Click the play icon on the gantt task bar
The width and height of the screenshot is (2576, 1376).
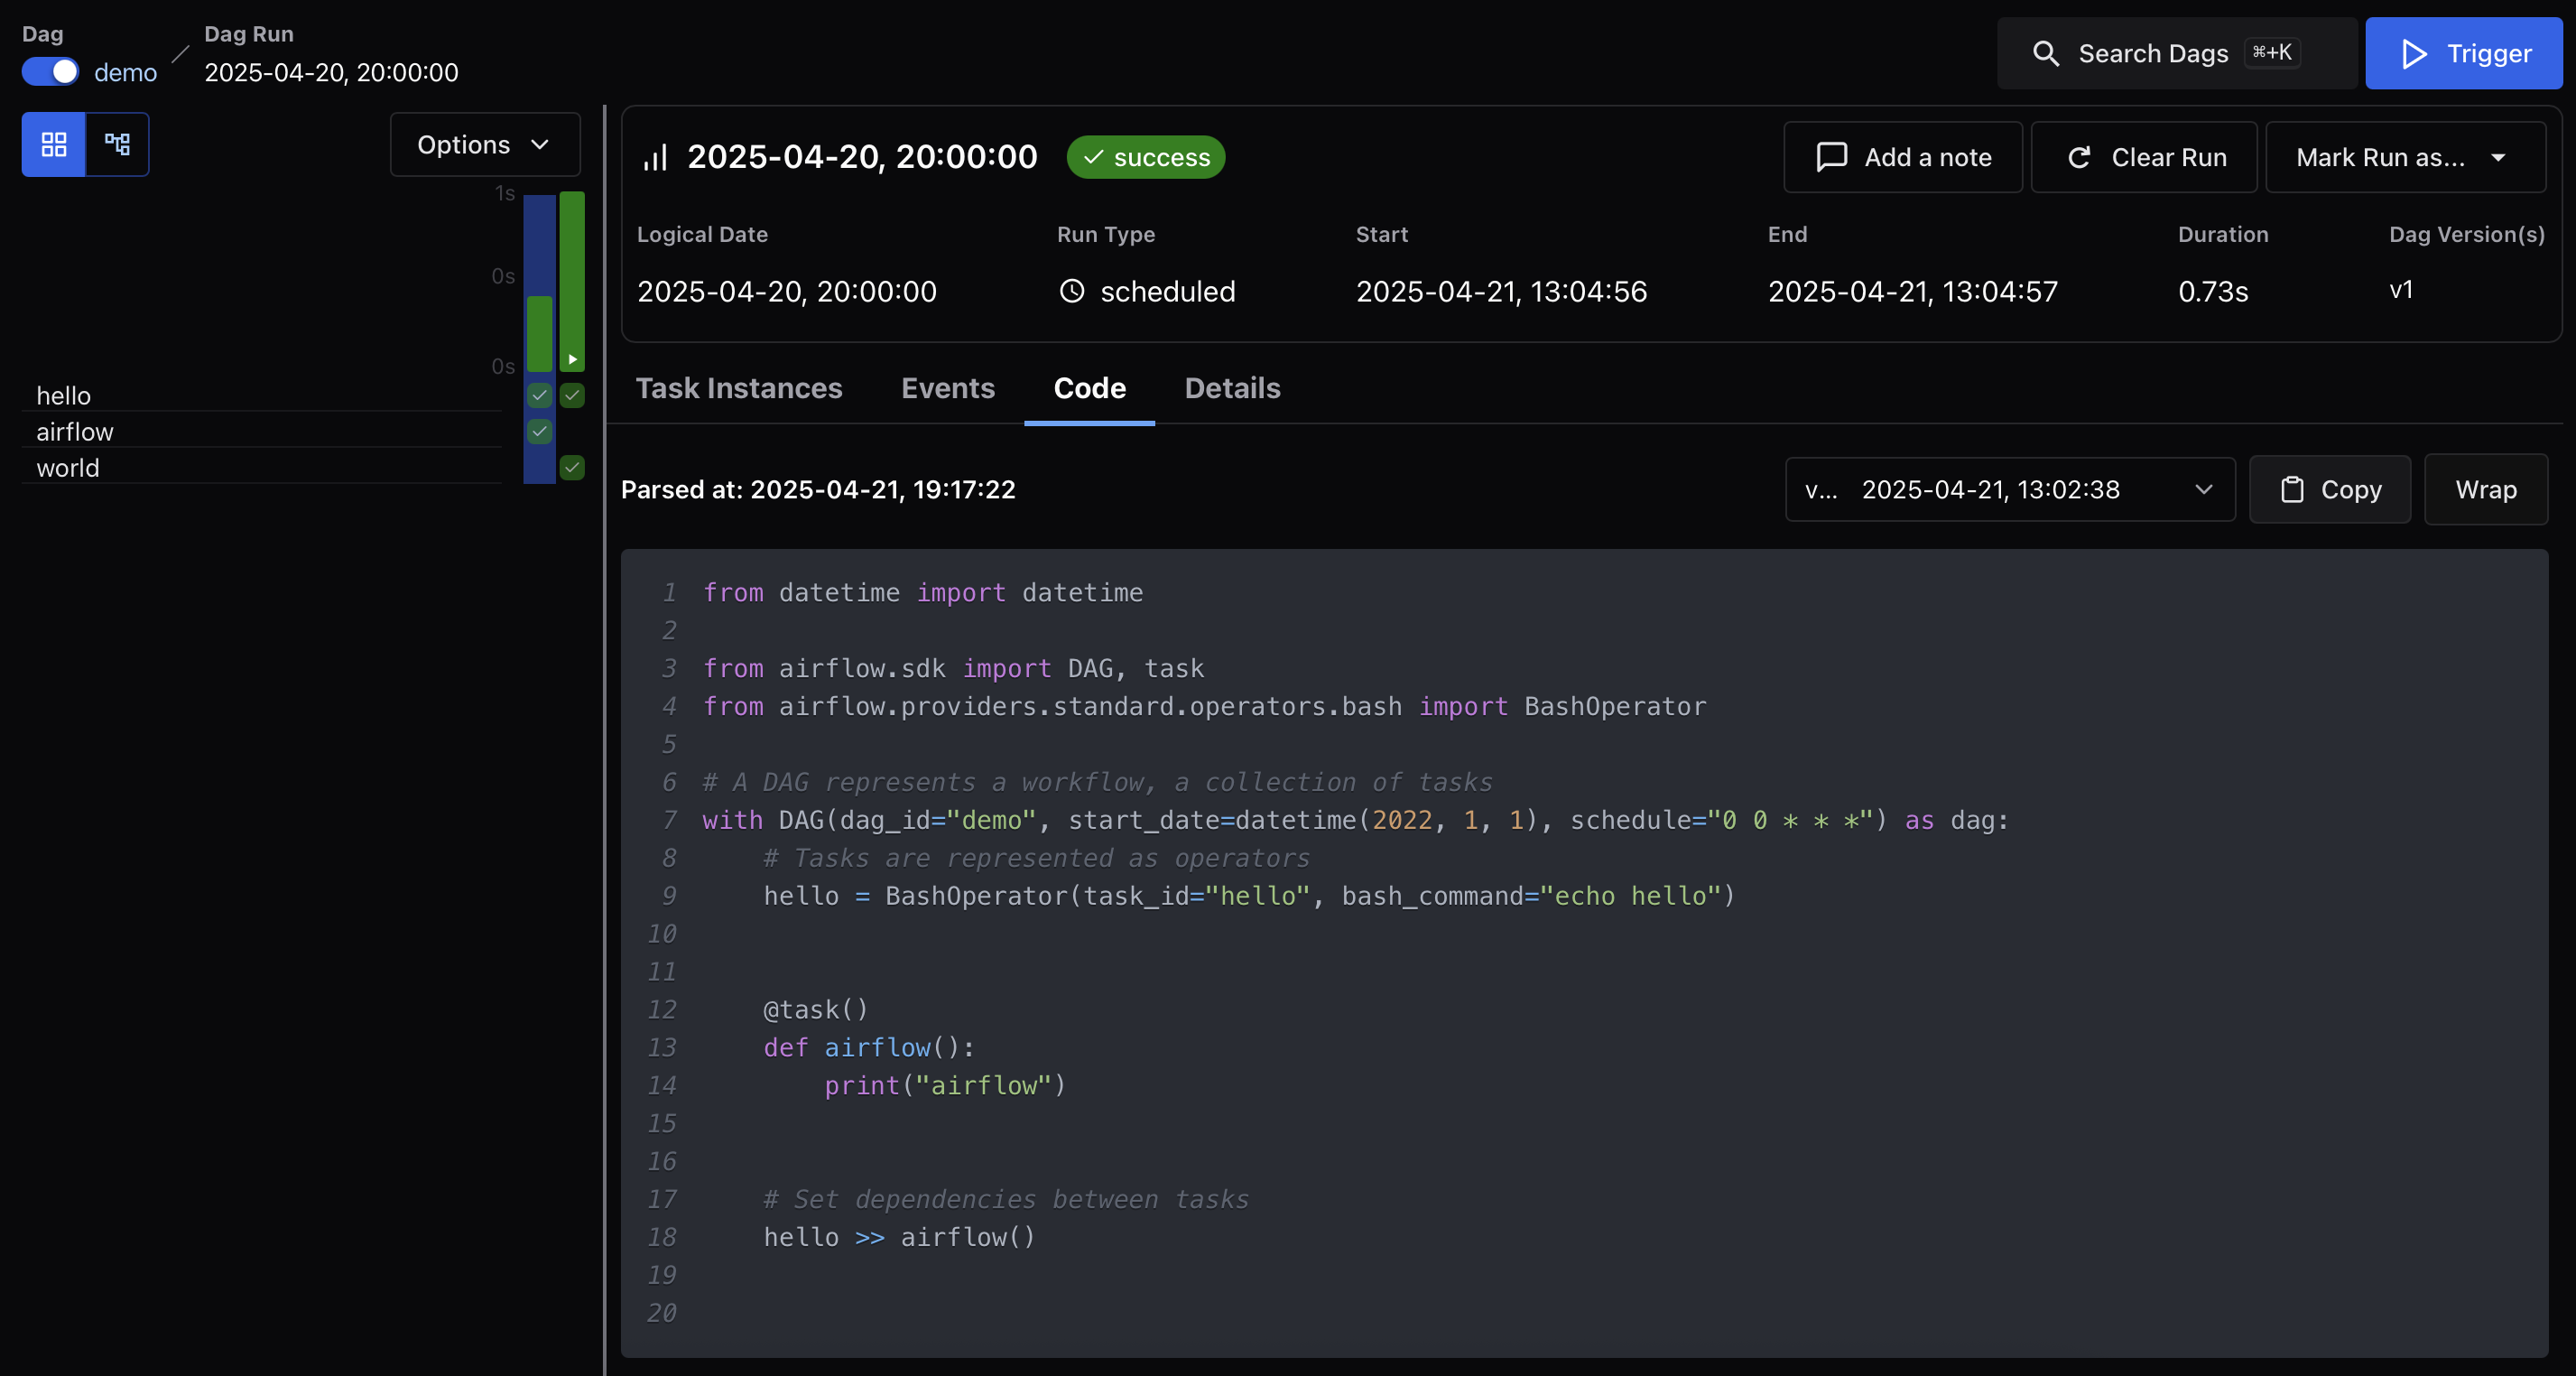(572, 359)
